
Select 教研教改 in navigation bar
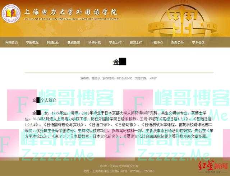pyautogui.click(x=74, y=42)
